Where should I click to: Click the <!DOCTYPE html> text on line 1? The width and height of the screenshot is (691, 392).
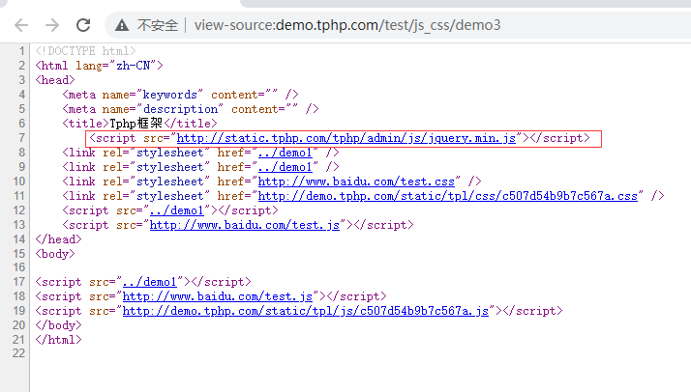click(85, 51)
